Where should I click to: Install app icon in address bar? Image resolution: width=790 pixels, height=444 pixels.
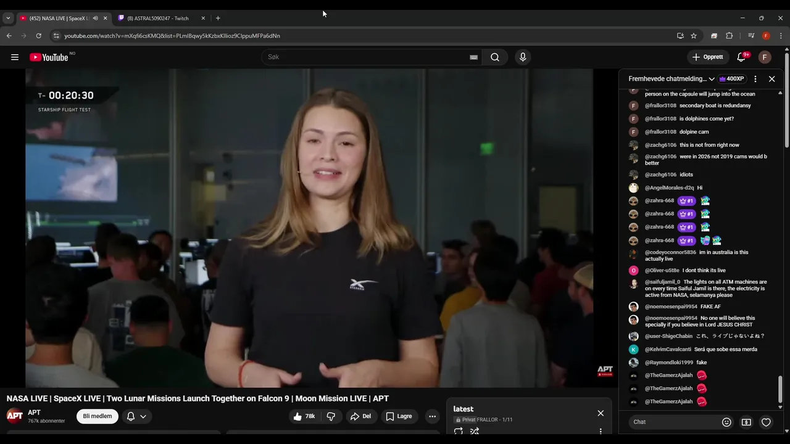click(x=680, y=36)
